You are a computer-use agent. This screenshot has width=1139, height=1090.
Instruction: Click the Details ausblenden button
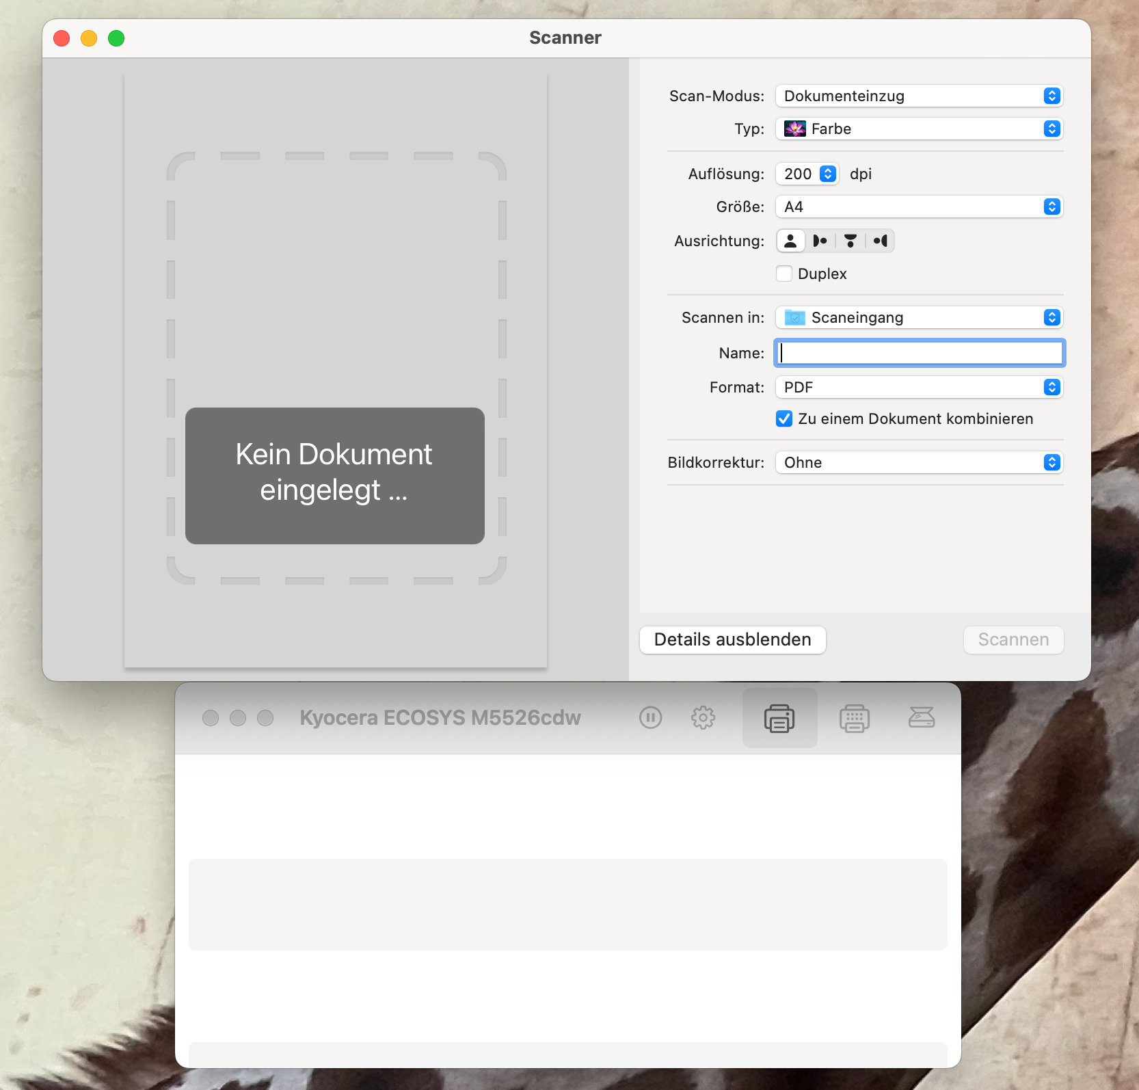732,639
